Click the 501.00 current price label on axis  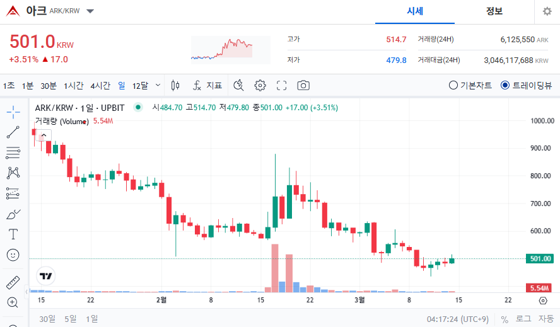pyautogui.click(x=540, y=258)
